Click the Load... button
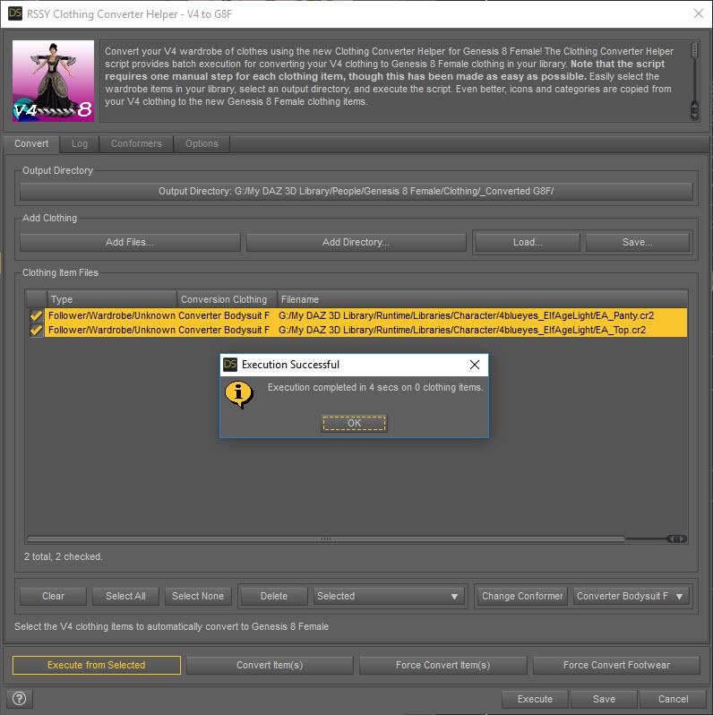 tap(528, 242)
